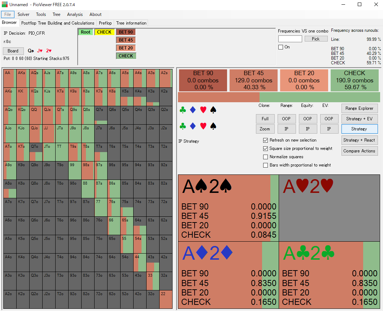Screen dimensions: 383x311
Task: Enable Bars width proportional to weight
Action: 266,165
